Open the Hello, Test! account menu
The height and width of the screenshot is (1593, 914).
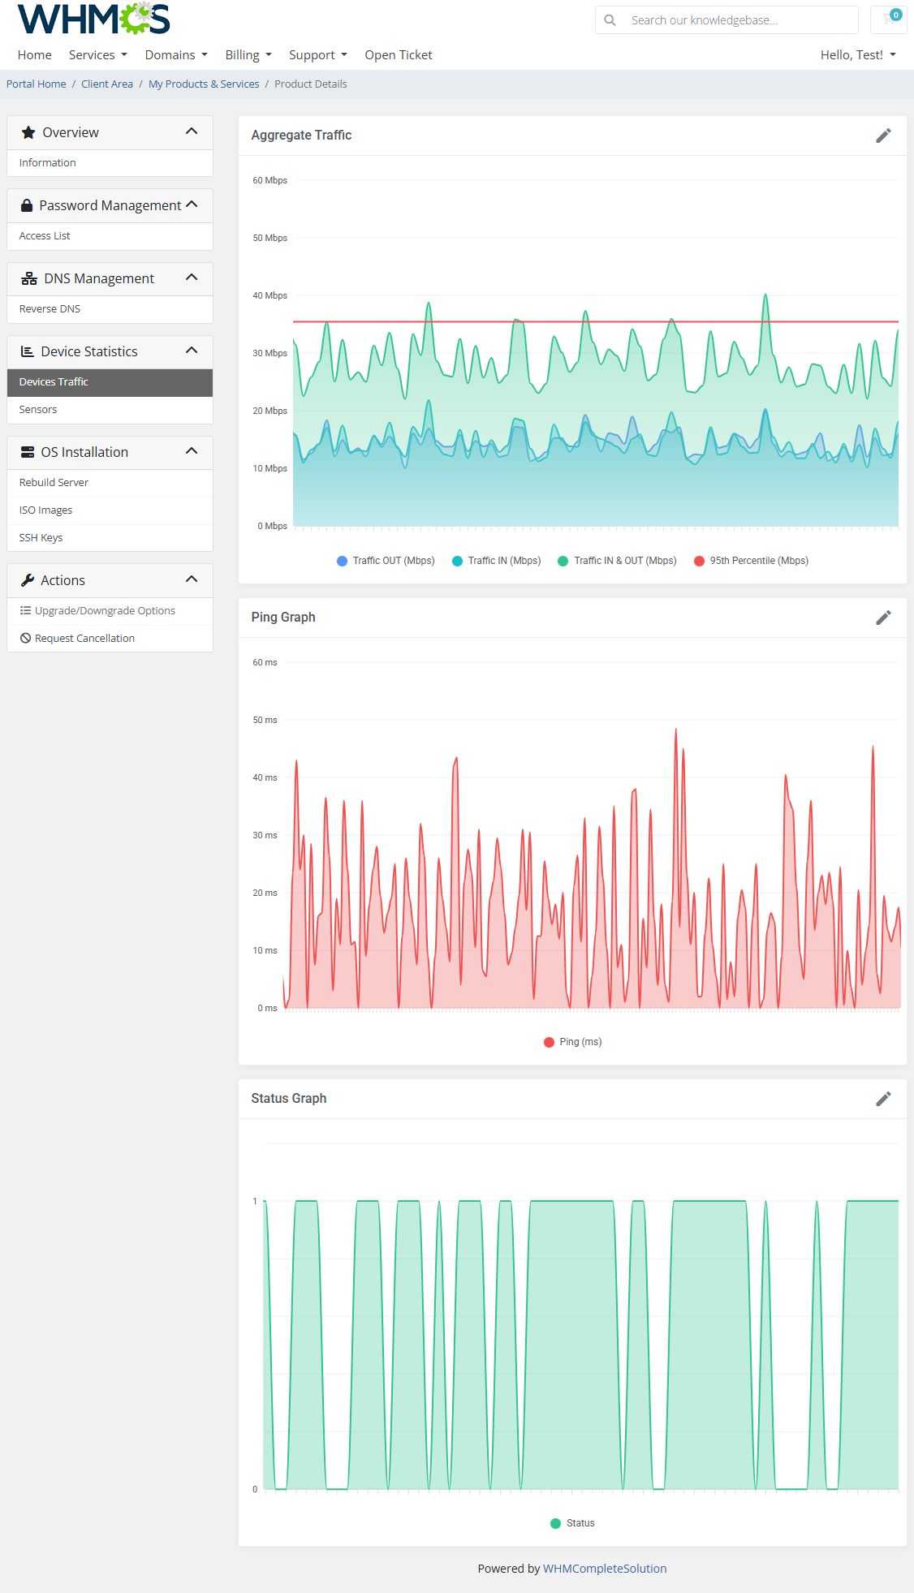tap(858, 55)
